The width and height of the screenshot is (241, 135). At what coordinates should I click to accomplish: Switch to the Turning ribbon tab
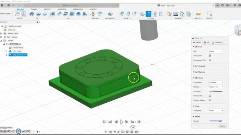(34, 9)
